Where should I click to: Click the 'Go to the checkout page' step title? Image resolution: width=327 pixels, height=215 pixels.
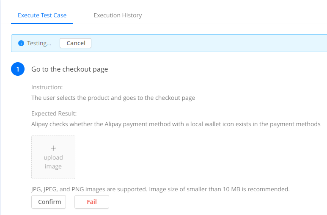(70, 69)
